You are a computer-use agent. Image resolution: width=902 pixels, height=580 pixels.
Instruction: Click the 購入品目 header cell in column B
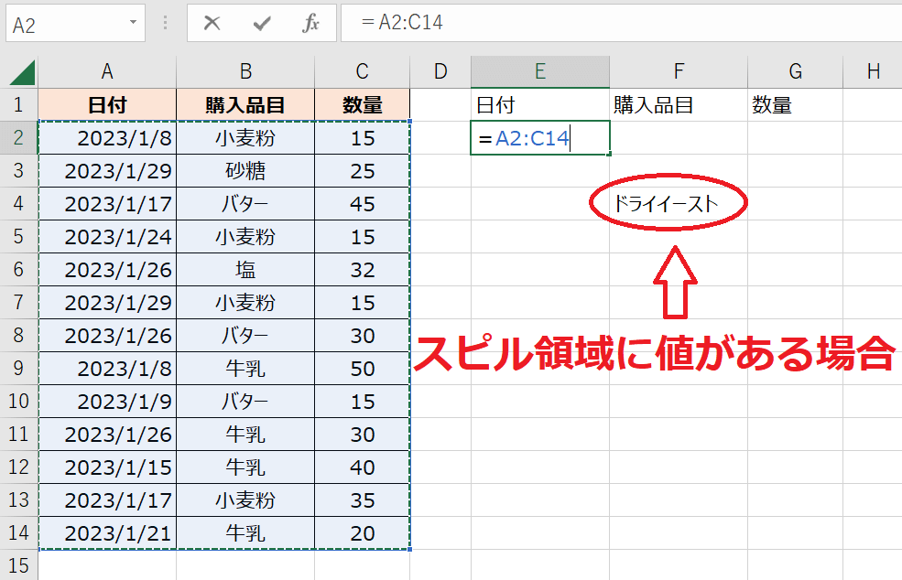click(x=245, y=105)
